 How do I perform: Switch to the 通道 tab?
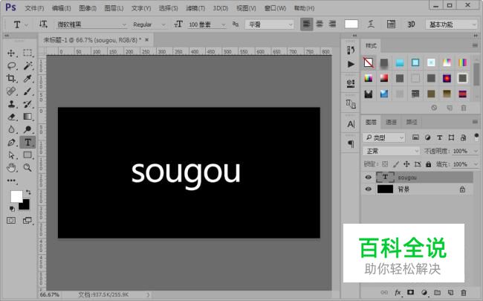(x=391, y=123)
